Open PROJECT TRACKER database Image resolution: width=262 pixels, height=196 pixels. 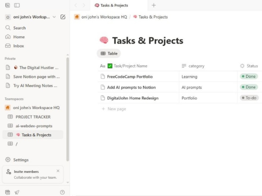pos(33,117)
